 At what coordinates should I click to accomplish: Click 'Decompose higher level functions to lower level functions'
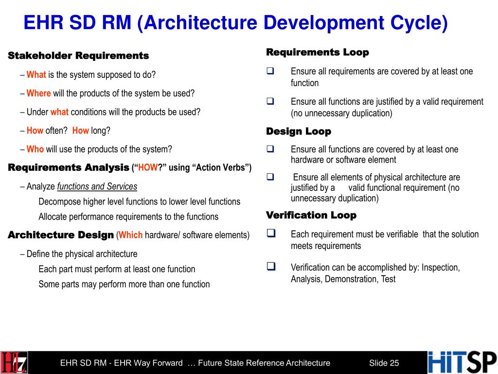point(140,202)
